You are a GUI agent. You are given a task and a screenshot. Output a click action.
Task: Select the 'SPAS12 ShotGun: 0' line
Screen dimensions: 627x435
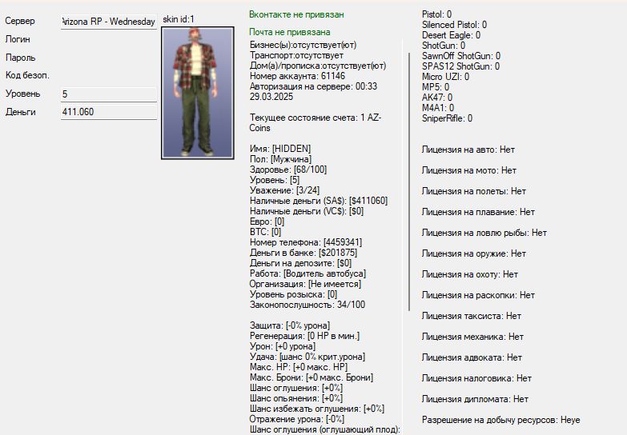point(460,66)
